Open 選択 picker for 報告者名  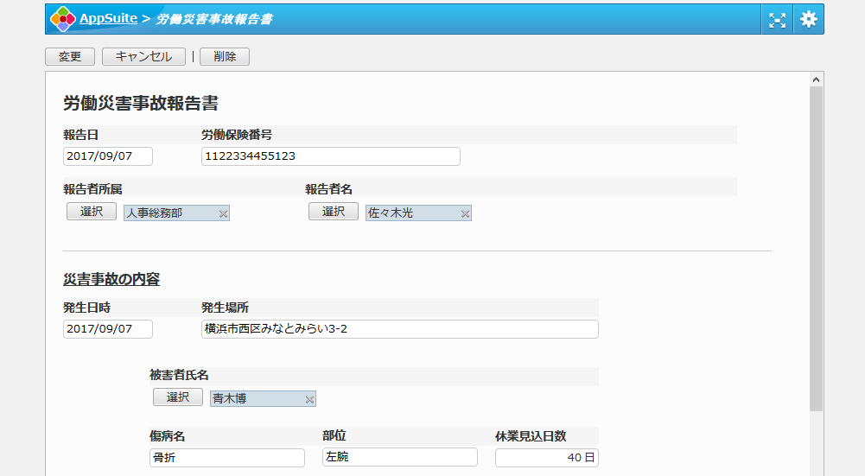334,212
